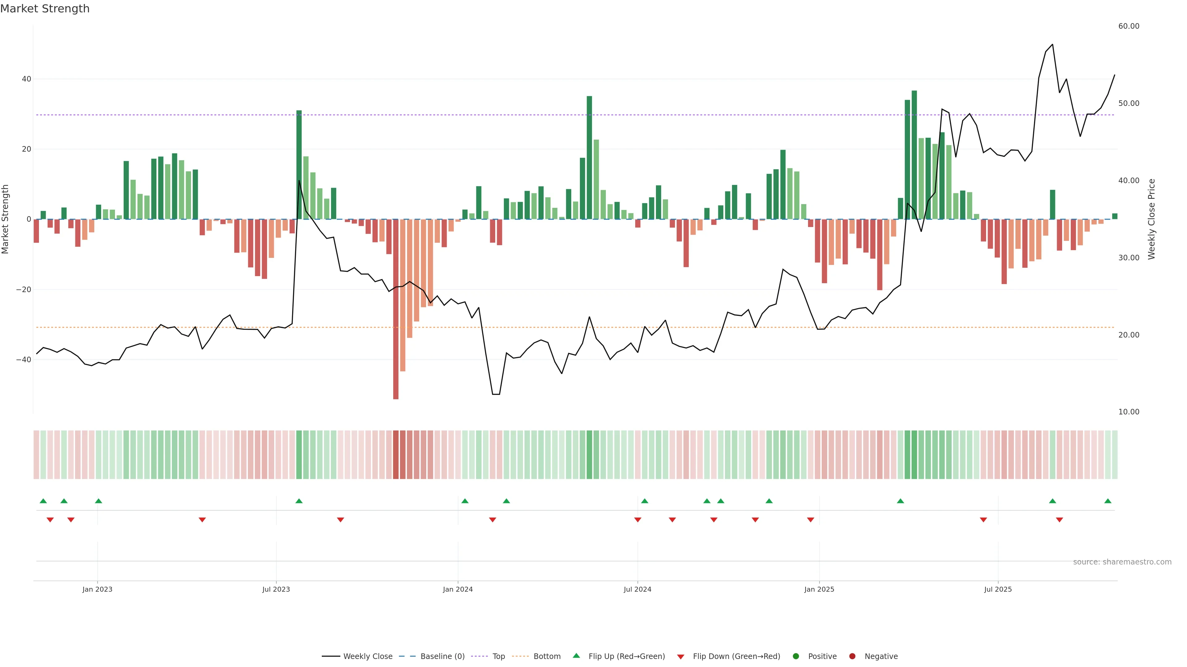Click the Flip Up marker near Jul 2023
The height and width of the screenshot is (667, 1187).
[299, 501]
